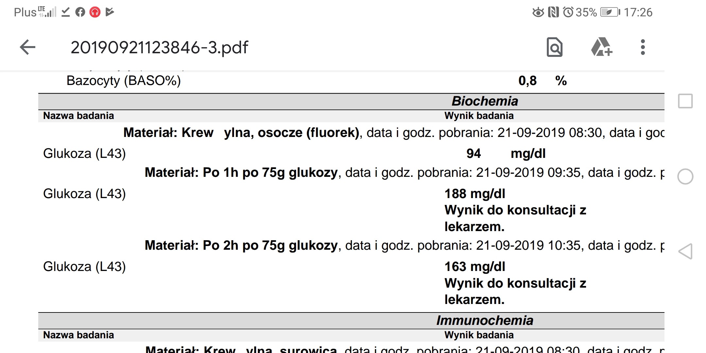Tap the NFC status icon
Image resolution: width=706 pixels, height=353 pixels.
(553, 12)
